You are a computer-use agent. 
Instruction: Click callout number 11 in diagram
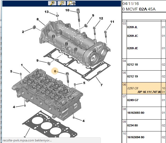tap(112, 22)
